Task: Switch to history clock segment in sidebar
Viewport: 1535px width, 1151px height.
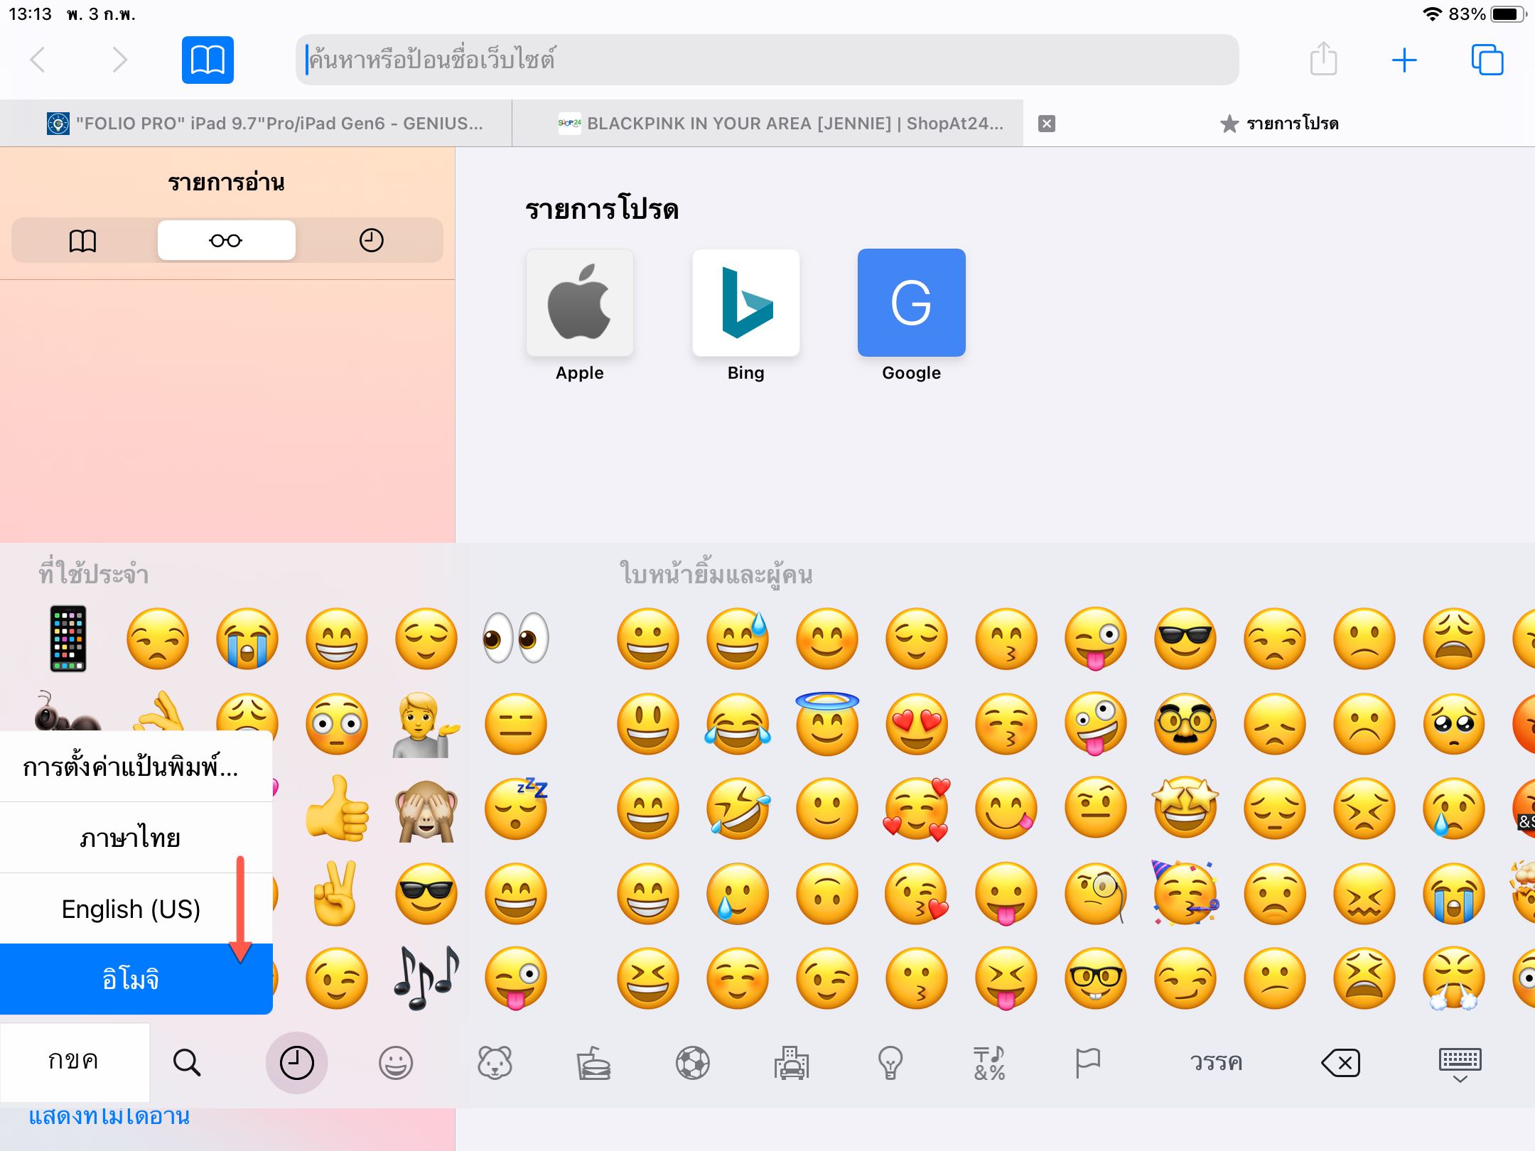Action: (x=371, y=240)
